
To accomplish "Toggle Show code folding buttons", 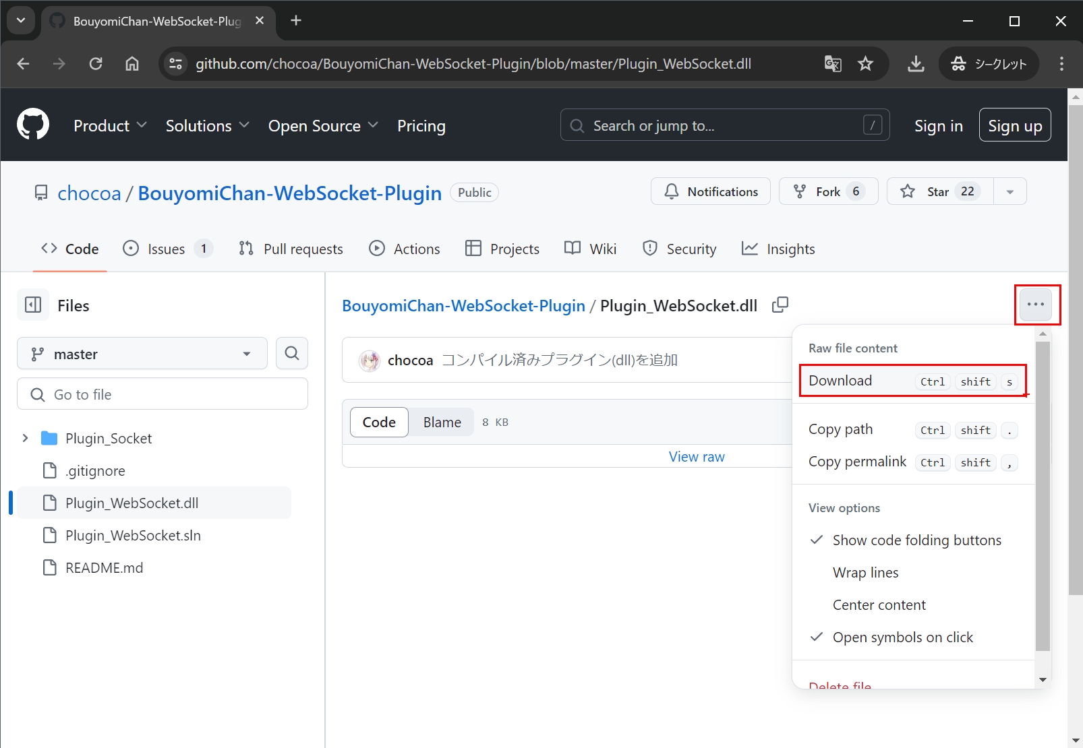I will pos(913,540).
